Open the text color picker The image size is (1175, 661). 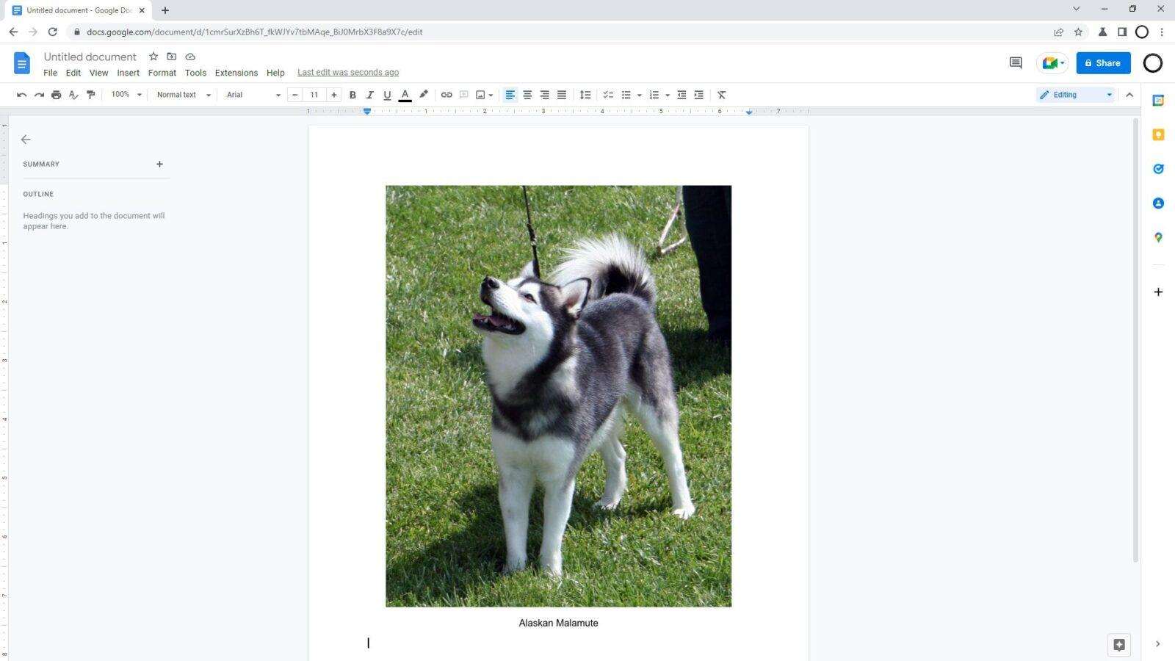[x=405, y=94]
